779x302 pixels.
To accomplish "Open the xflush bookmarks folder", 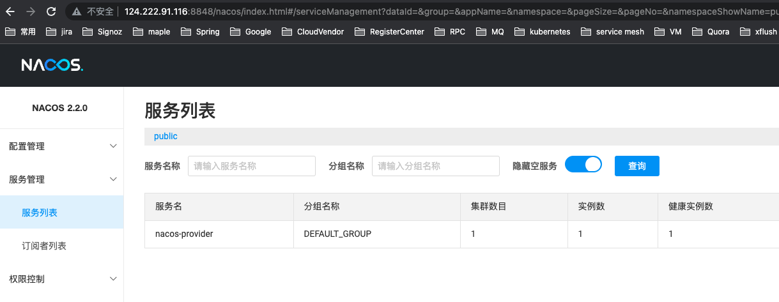I will (x=759, y=31).
